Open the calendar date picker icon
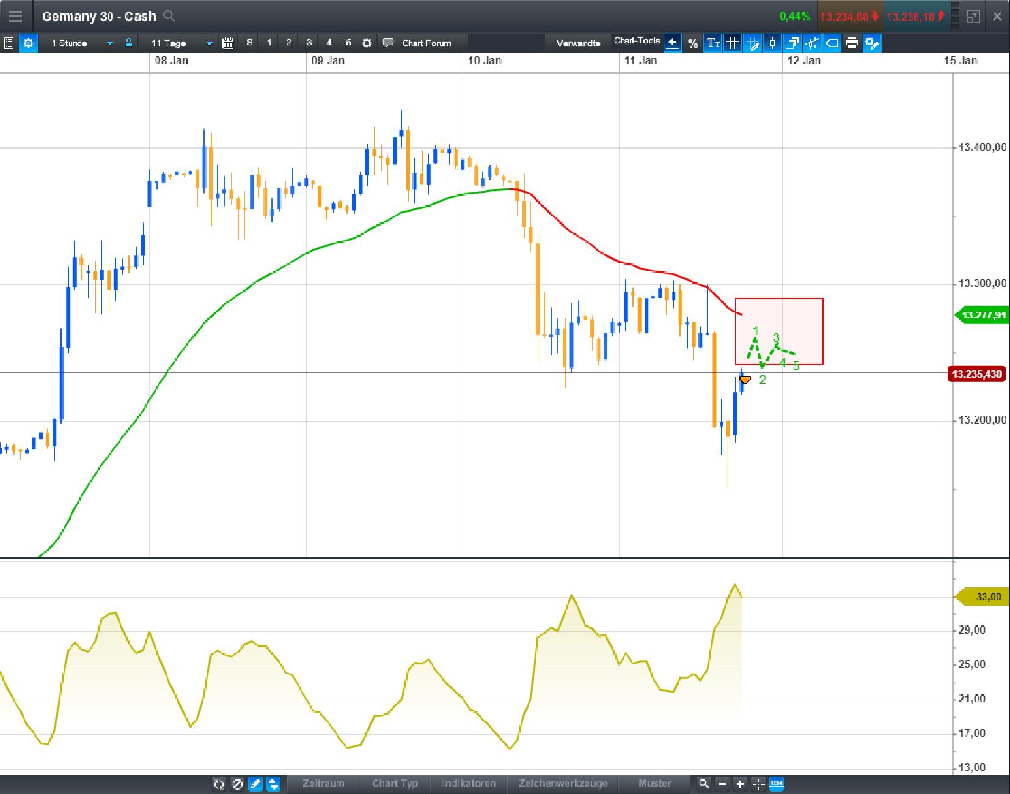 (229, 43)
